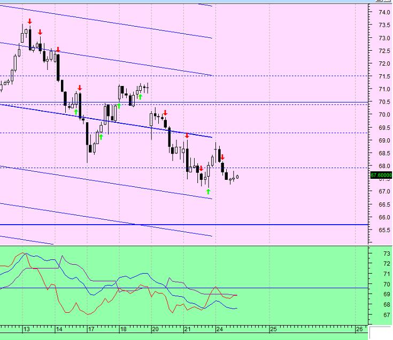Click red down arrow at date 21 near 69.0
Image resolution: width=393 pixels, height=340 pixels.
click(x=187, y=136)
